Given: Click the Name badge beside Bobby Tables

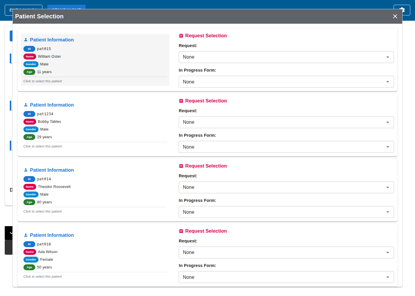Looking at the screenshot, I should pyautogui.click(x=30, y=122).
